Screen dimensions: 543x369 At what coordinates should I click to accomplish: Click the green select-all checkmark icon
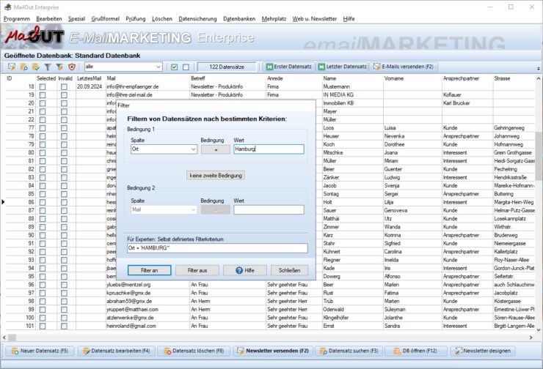coord(174,67)
